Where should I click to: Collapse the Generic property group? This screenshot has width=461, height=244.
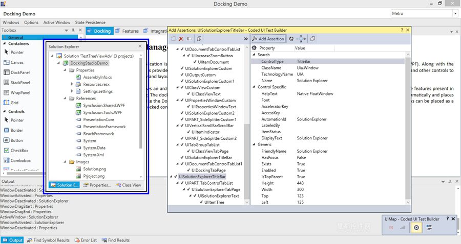[x=254, y=144]
